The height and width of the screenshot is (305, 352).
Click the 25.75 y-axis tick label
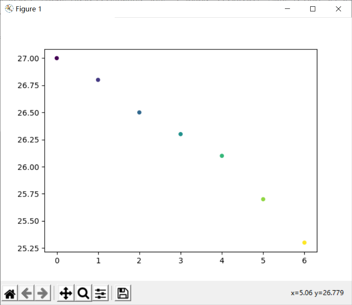click(x=28, y=194)
